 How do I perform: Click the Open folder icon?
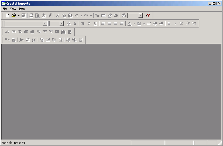click(x=13, y=16)
